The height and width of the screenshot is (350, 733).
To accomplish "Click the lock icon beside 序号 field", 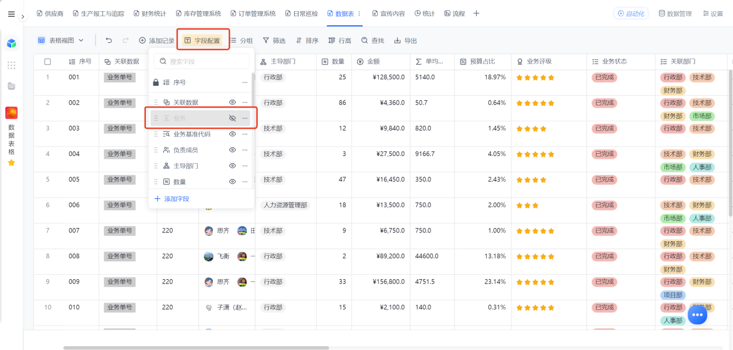I will point(156,82).
